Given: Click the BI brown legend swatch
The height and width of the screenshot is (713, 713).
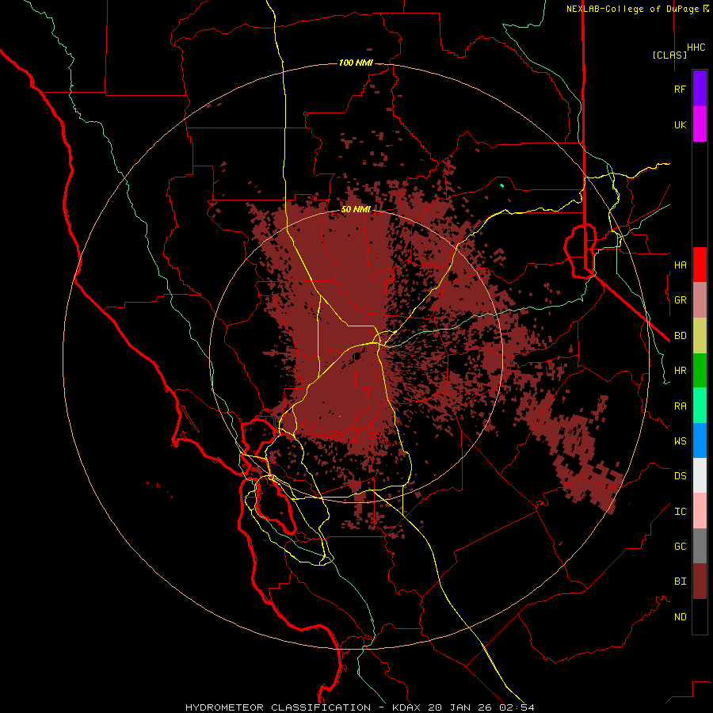Looking at the screenshot, I should click(700, 581).
